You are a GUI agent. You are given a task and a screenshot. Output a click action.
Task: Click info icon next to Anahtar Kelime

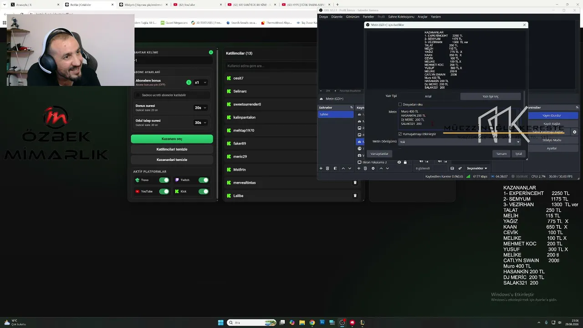211,52
